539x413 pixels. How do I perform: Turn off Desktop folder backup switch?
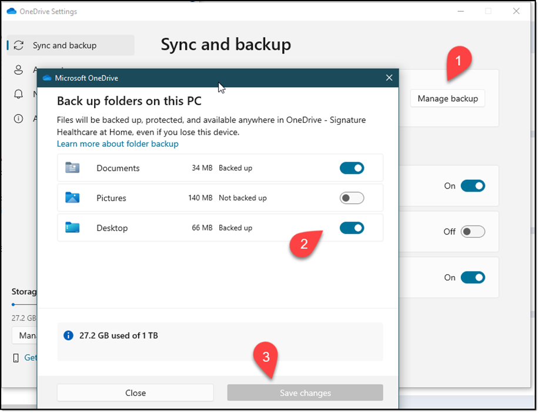click(352, 228)
